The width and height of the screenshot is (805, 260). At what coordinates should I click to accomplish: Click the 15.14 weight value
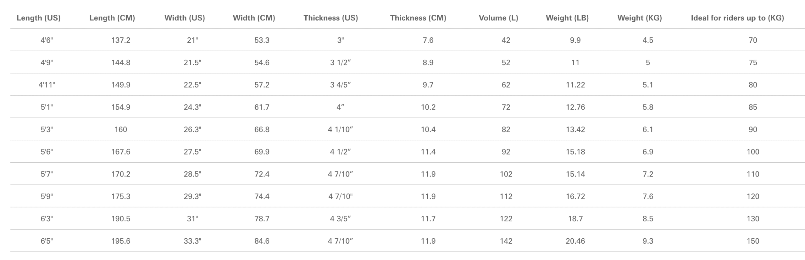point(575,174)
